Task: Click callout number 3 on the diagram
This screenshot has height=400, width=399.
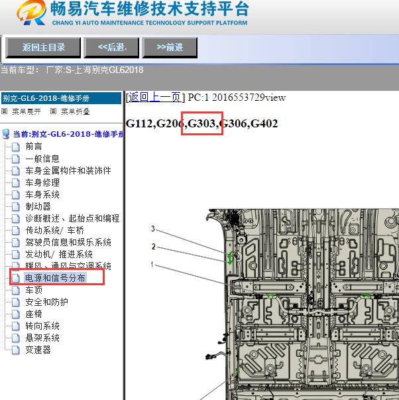Action: 153,229
